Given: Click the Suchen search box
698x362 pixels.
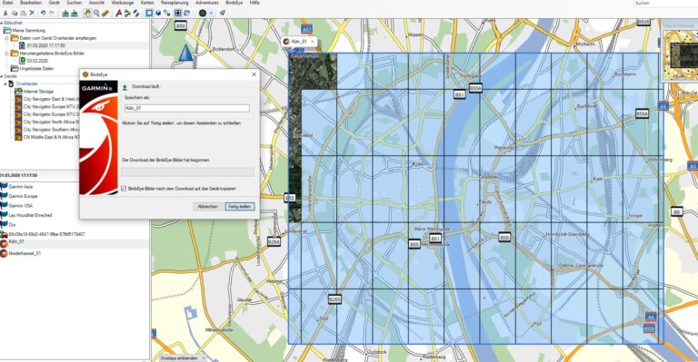Looking at the screenshot, I should (665, 3).
